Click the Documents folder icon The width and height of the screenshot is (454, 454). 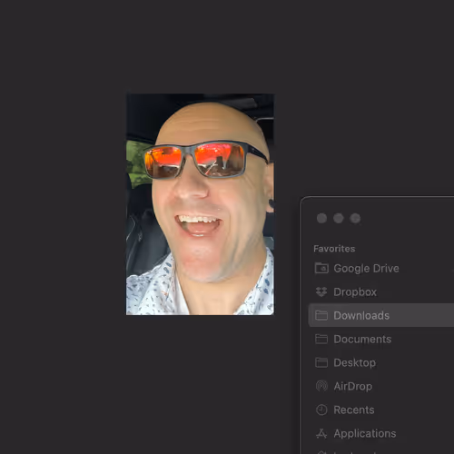[x=321, y=339]
